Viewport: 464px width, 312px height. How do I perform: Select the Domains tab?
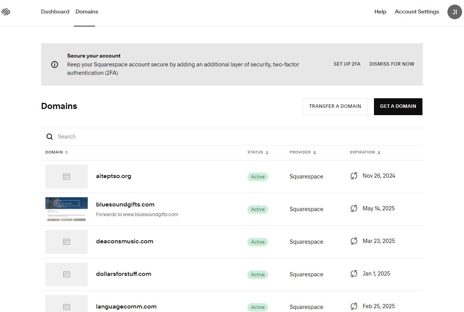[87, 12]
